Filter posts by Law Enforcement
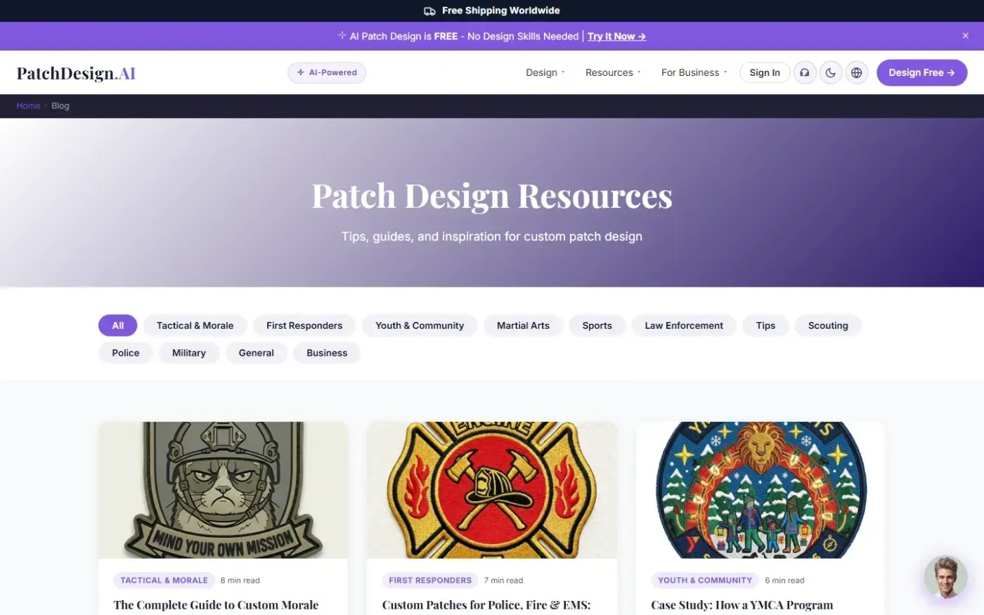 pyautogui.click(x=684, y=325)
